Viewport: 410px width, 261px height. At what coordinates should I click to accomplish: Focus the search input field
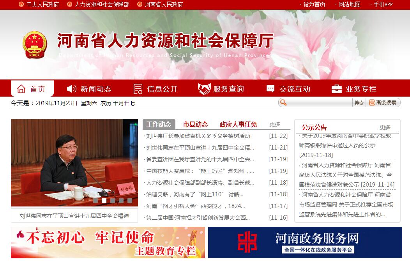click(x=319, y=103)
